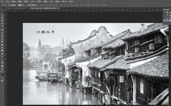Screen dimensions: 171x106
Task: Open auto-select layer/group dropdown
Action: [21, 5]
